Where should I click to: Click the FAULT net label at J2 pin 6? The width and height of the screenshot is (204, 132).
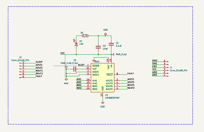39,76
